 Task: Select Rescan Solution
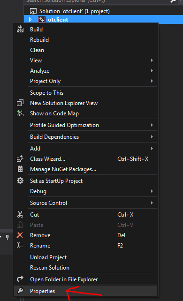tap(86, 268)
